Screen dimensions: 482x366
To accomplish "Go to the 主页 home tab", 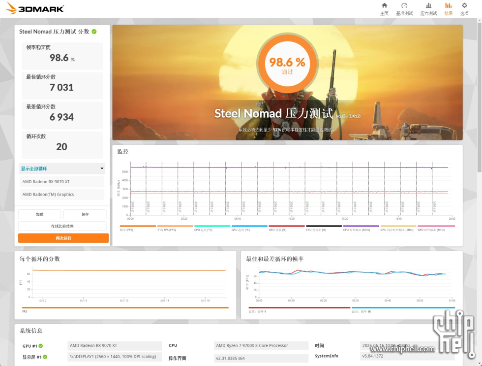I will [x=384, y=9].
